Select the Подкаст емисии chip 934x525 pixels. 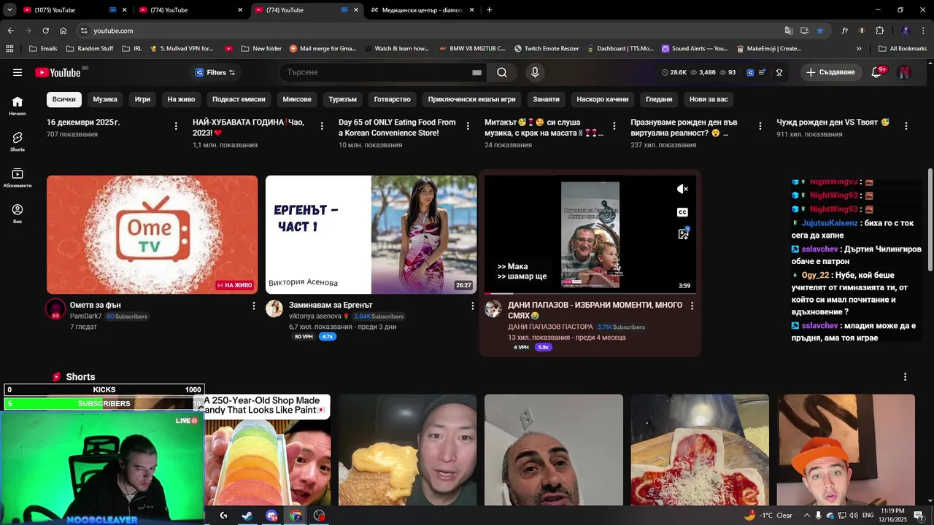pos(239,99)
